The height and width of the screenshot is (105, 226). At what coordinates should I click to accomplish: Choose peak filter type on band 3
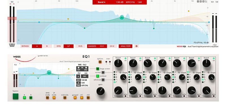pos(144,77)
